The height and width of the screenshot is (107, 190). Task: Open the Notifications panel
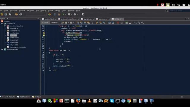pos(24,97)
